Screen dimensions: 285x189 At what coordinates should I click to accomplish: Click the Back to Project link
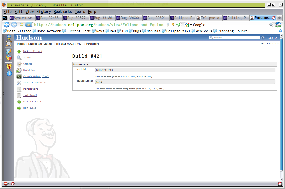[33, 51]
